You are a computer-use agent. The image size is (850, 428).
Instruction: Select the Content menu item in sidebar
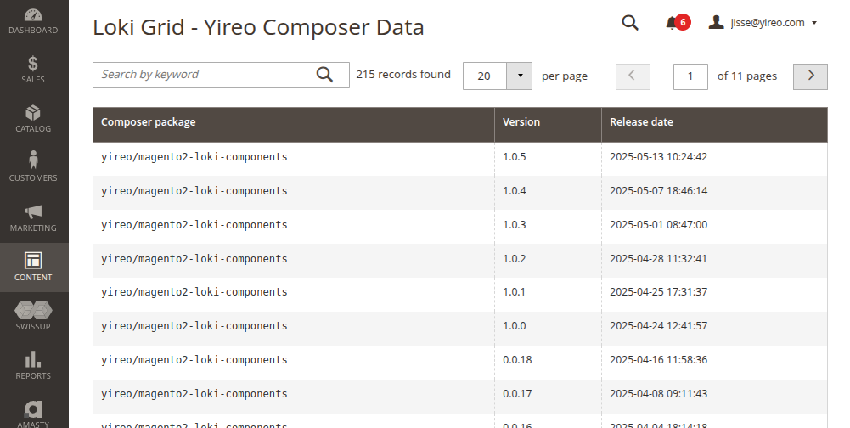pos(33,267)
